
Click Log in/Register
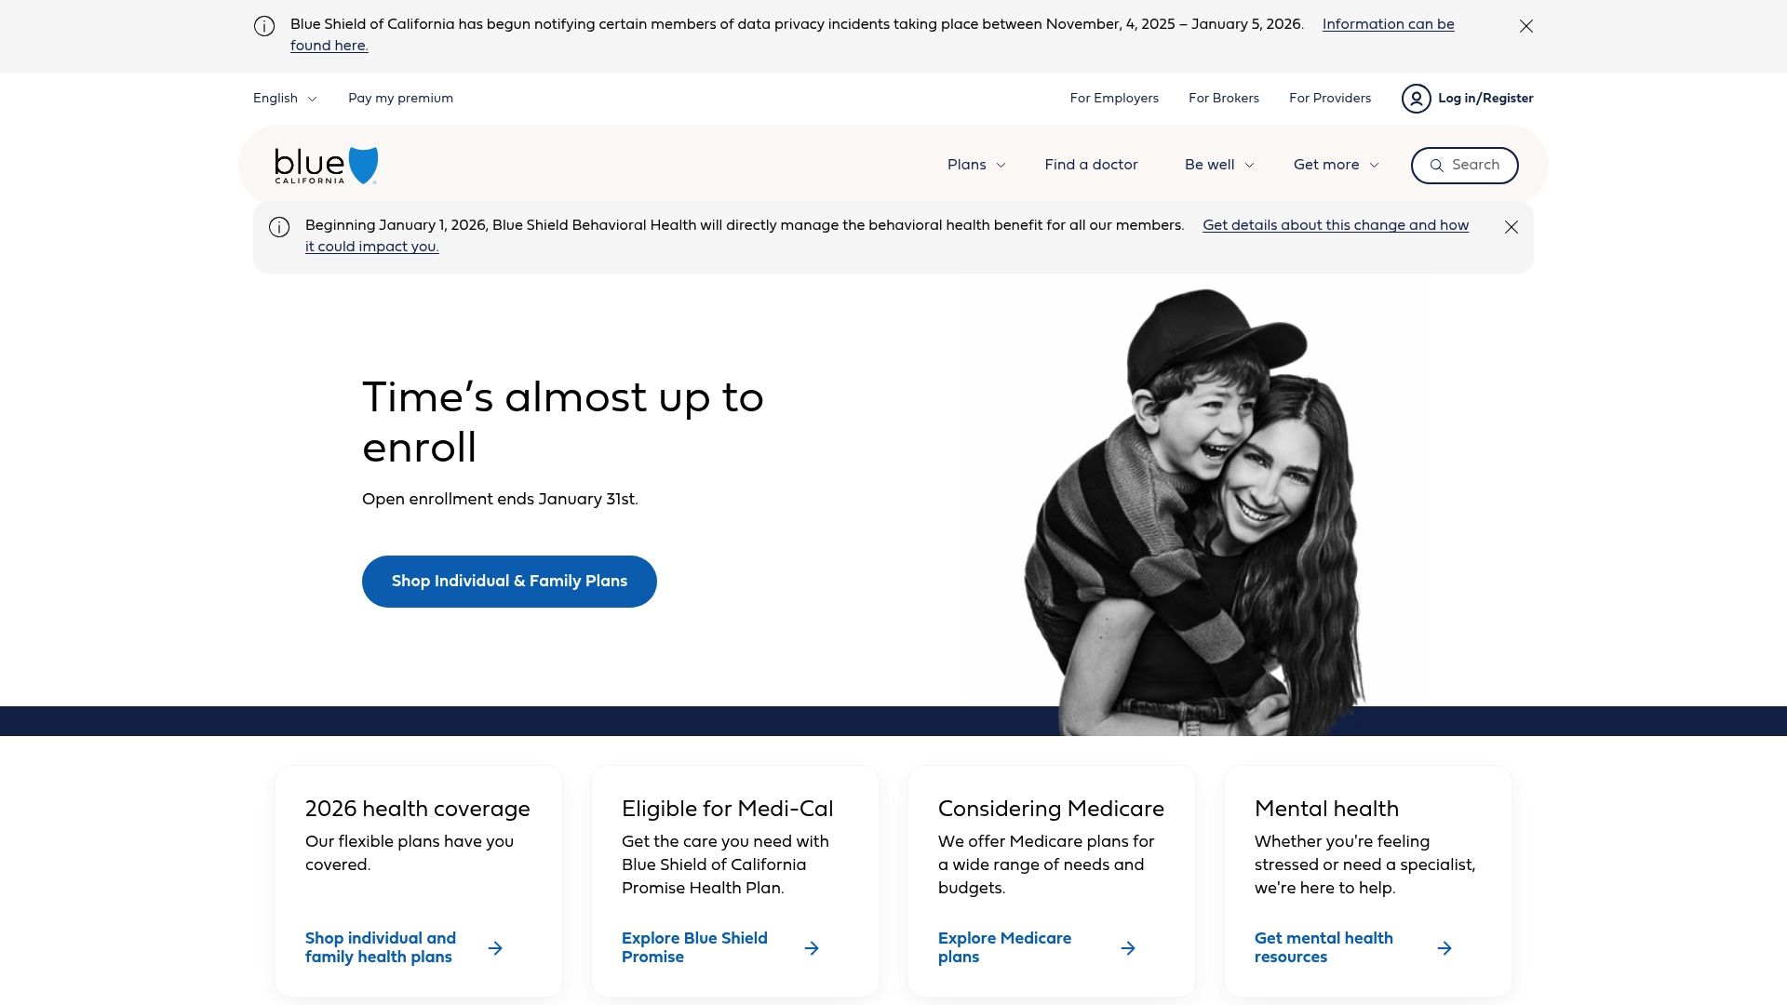click(x=1485, y=99)
